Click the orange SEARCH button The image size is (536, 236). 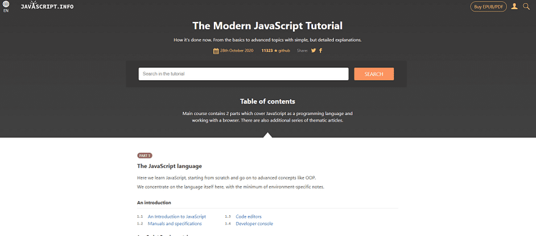pyautogui.click(x=374, y=74)
